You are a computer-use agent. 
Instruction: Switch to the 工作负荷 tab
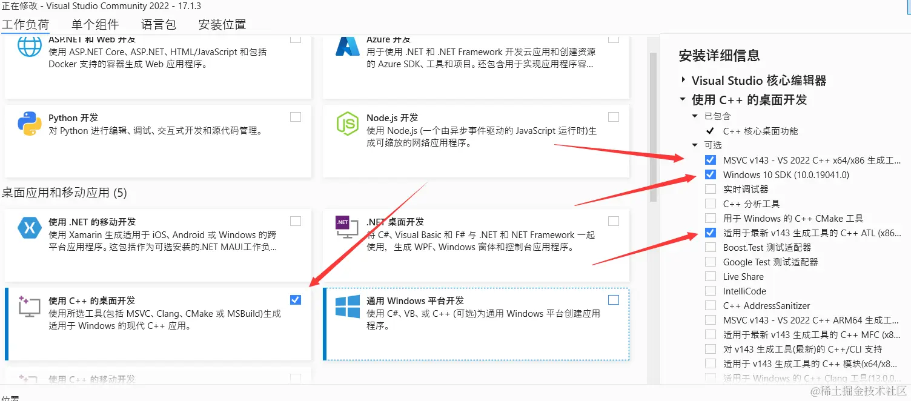25,24
